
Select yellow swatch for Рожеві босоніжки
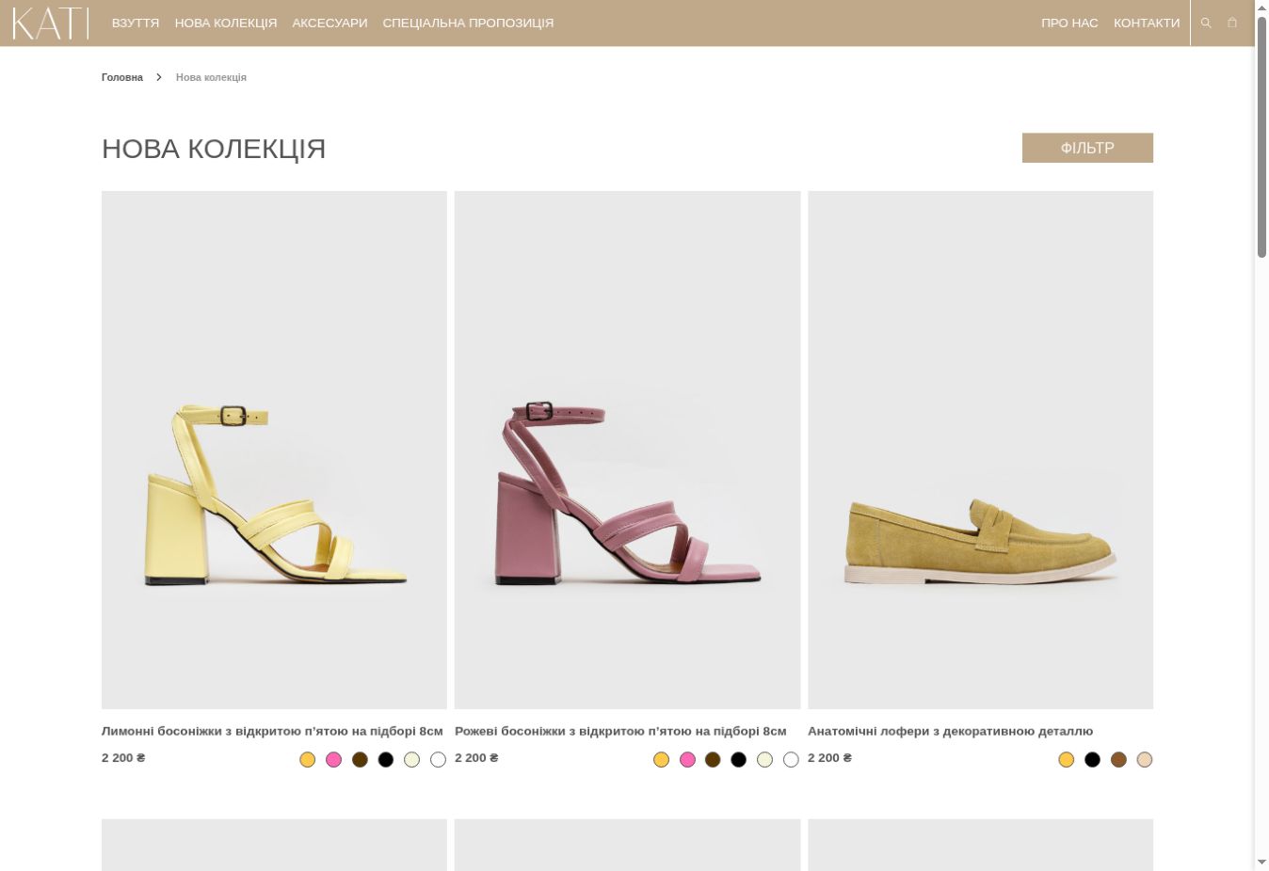tap(661, 760)
